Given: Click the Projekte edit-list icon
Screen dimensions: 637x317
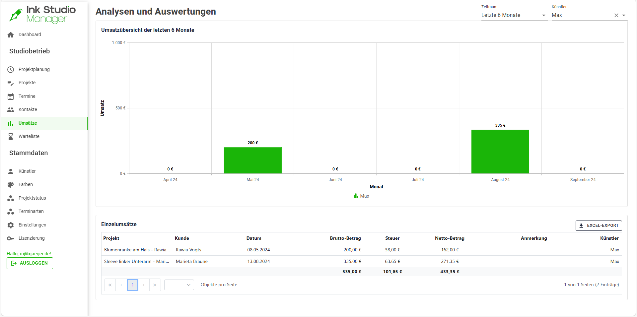Looking at the screenshot, I should (11, 83).
